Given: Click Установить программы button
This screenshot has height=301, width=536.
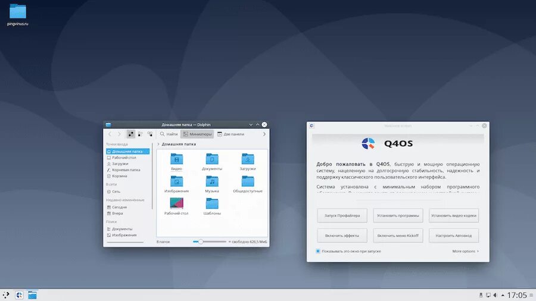Looking at the screenshot, I should pyautogui.click(x=398, y=215).
